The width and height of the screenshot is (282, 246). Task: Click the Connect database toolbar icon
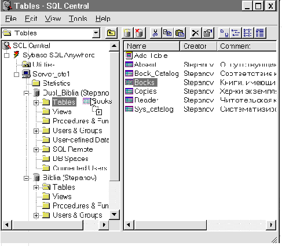pos(127,33)
